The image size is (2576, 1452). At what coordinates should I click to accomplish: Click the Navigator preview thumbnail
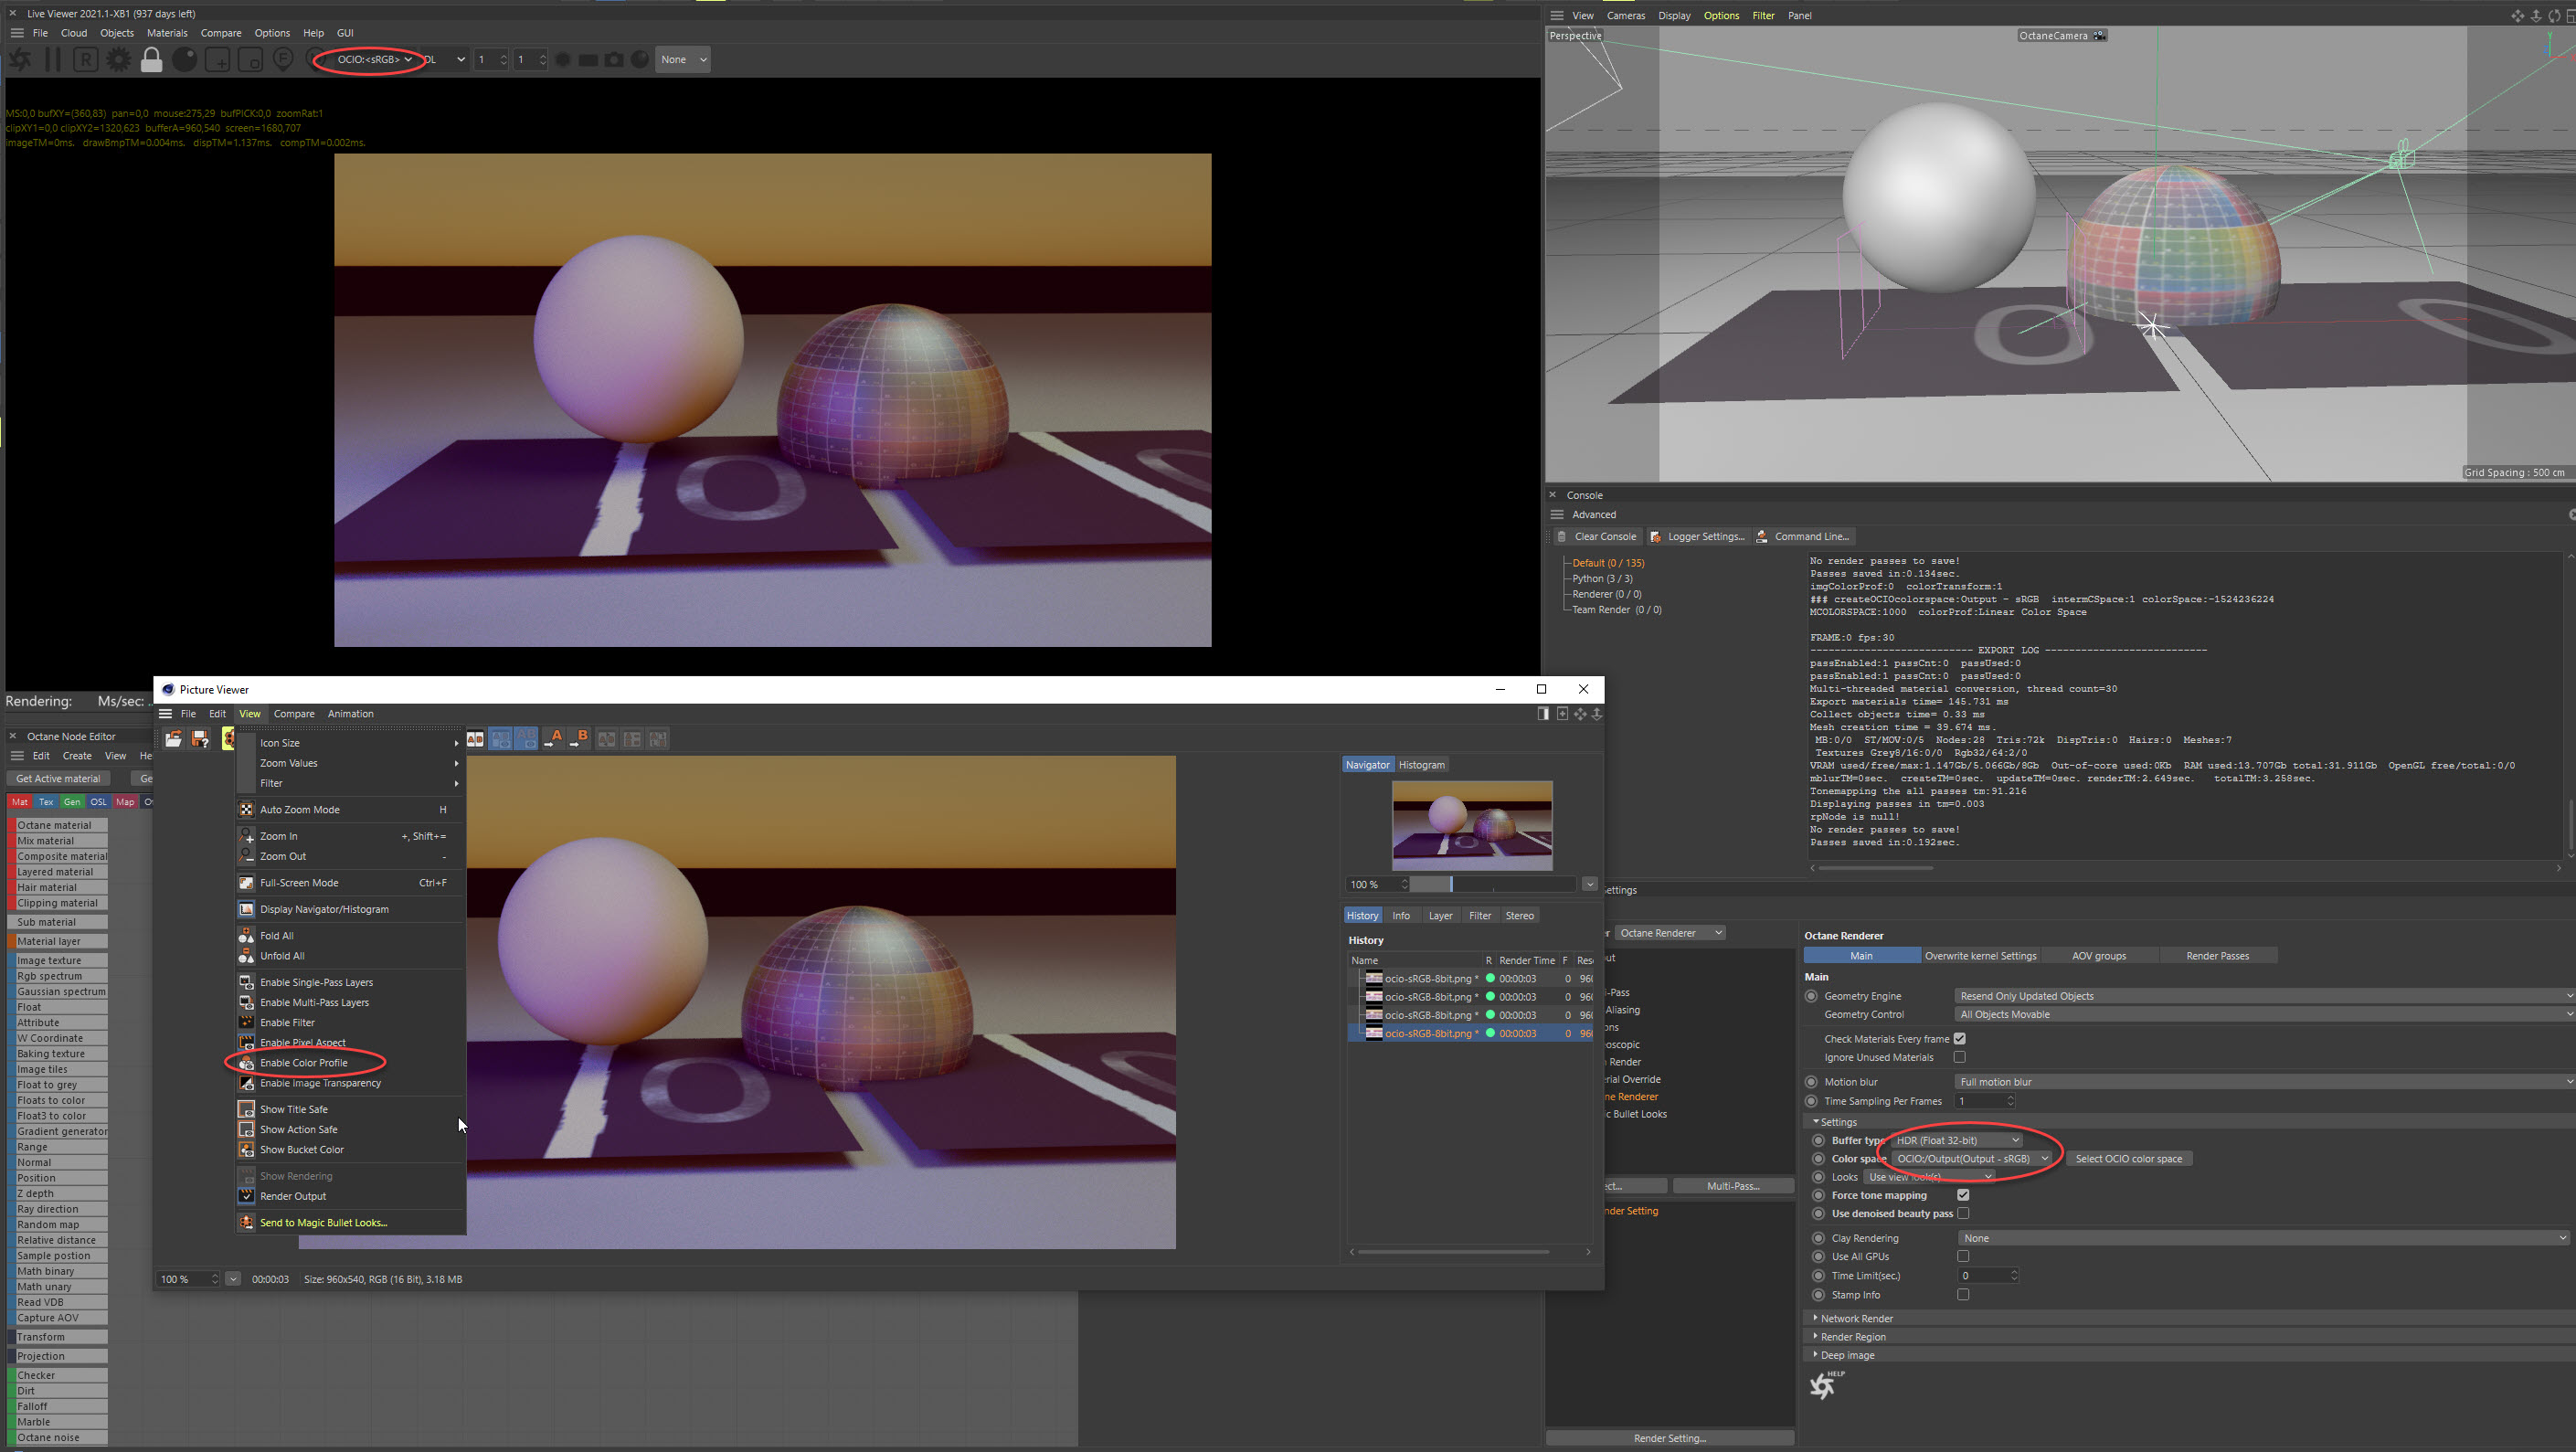coord(1472,826)
